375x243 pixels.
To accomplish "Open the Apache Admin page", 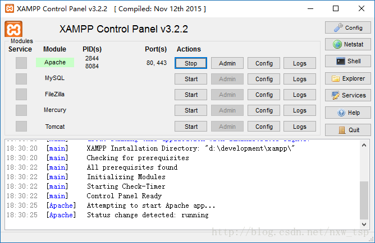I will 227,63.
